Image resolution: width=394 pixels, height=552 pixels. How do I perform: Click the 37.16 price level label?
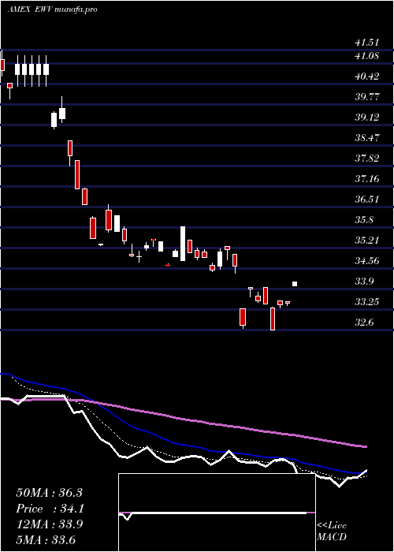pos(367,178)
